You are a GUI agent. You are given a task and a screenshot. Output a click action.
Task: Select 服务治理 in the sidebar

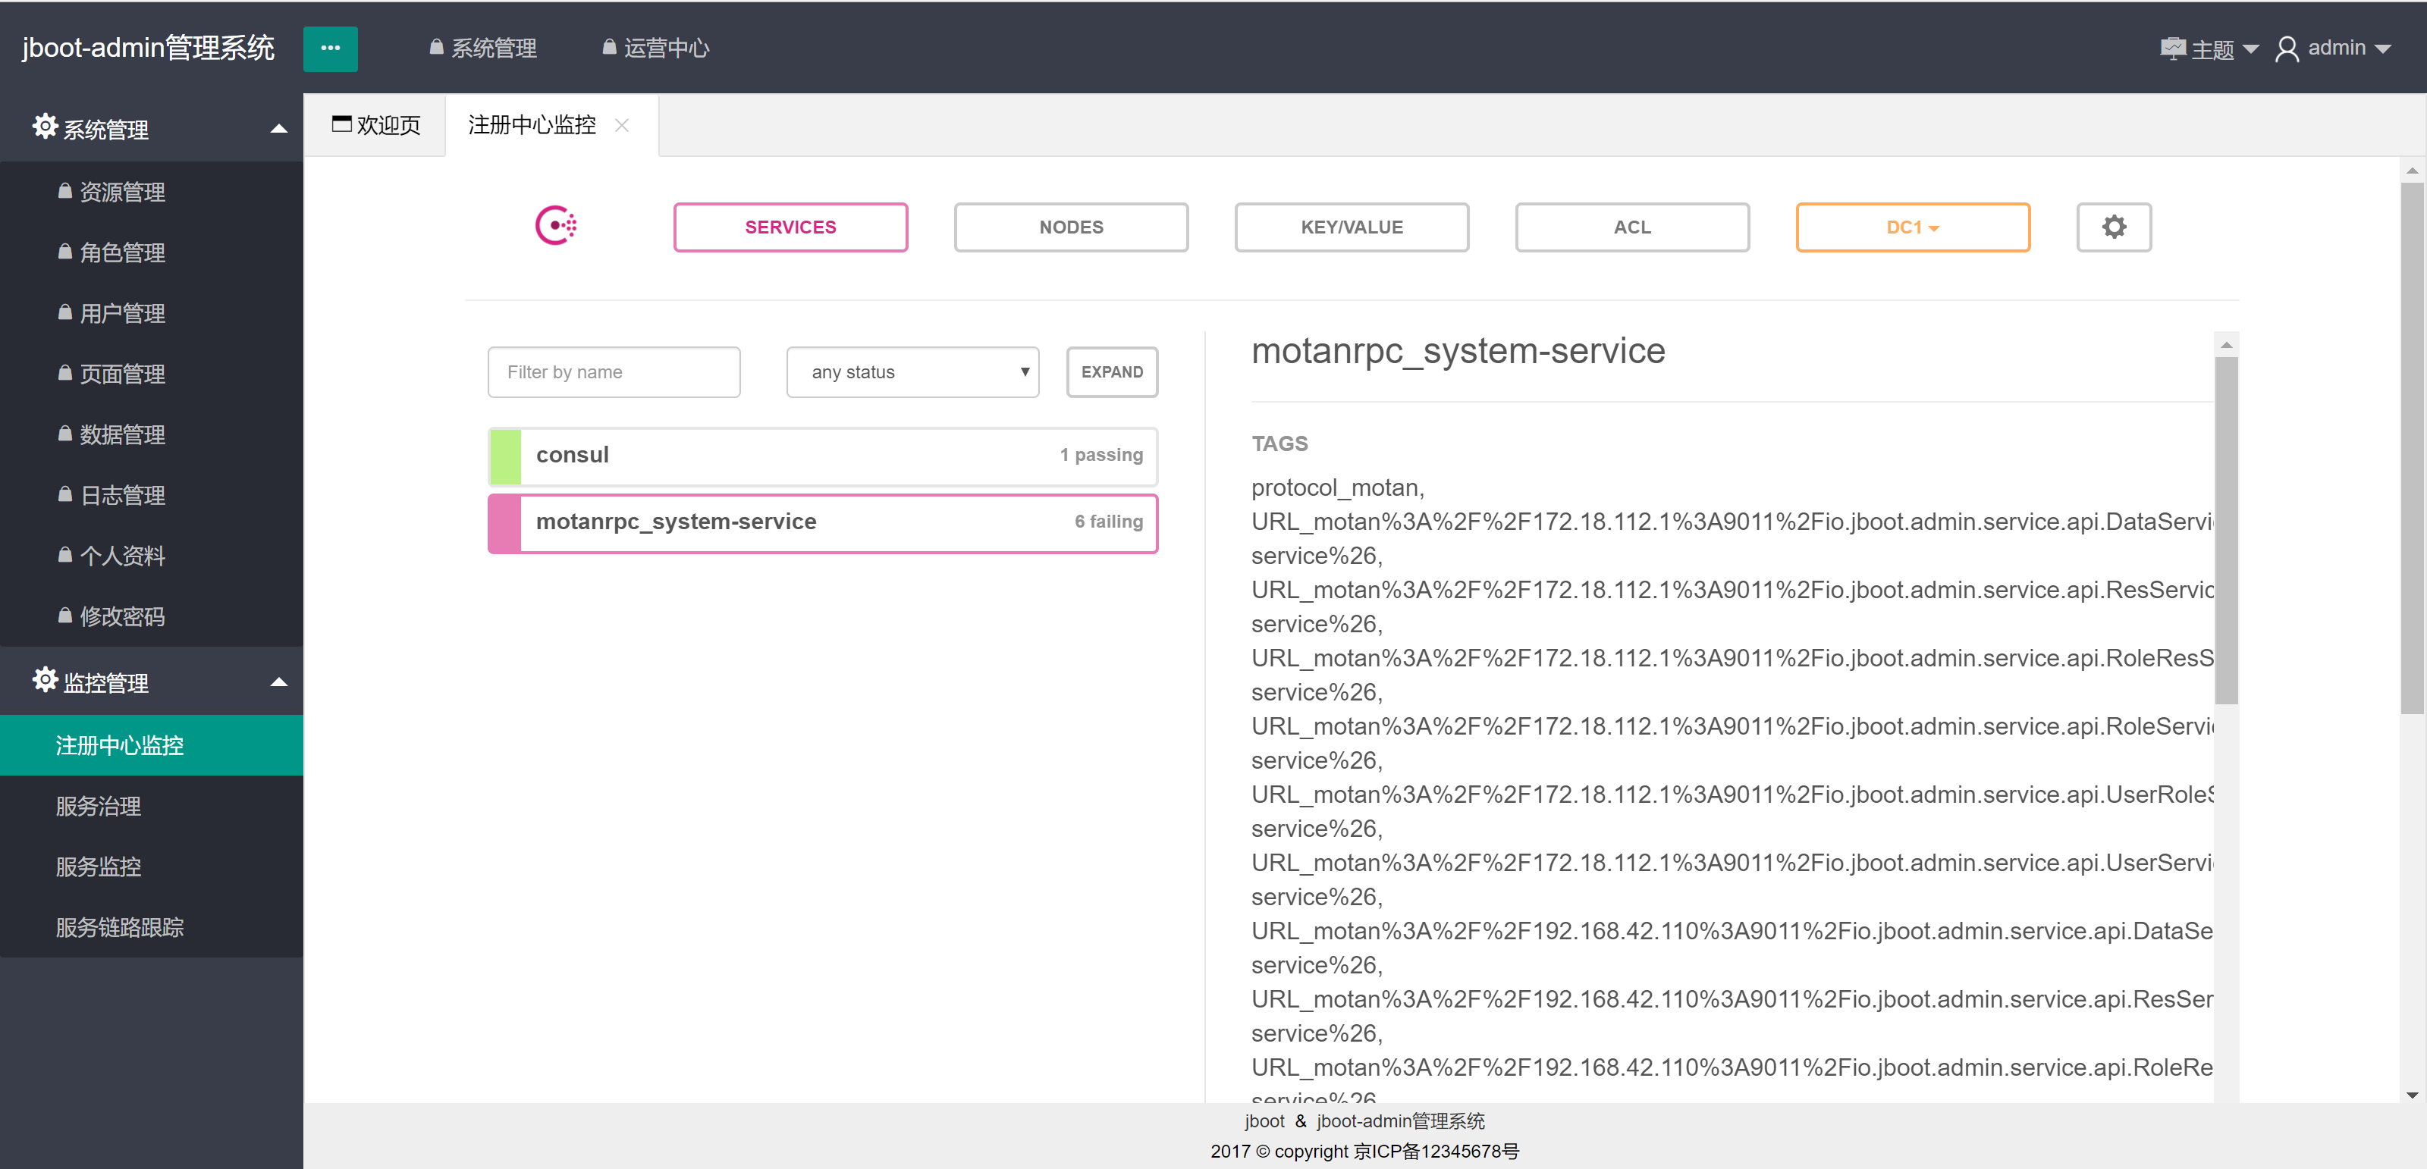point(99,807)
